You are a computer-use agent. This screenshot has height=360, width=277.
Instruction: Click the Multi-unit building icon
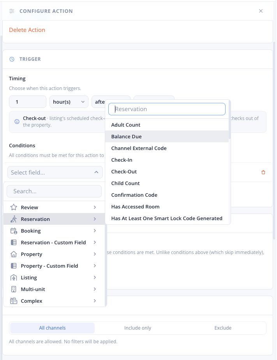[x=14, y=289]
